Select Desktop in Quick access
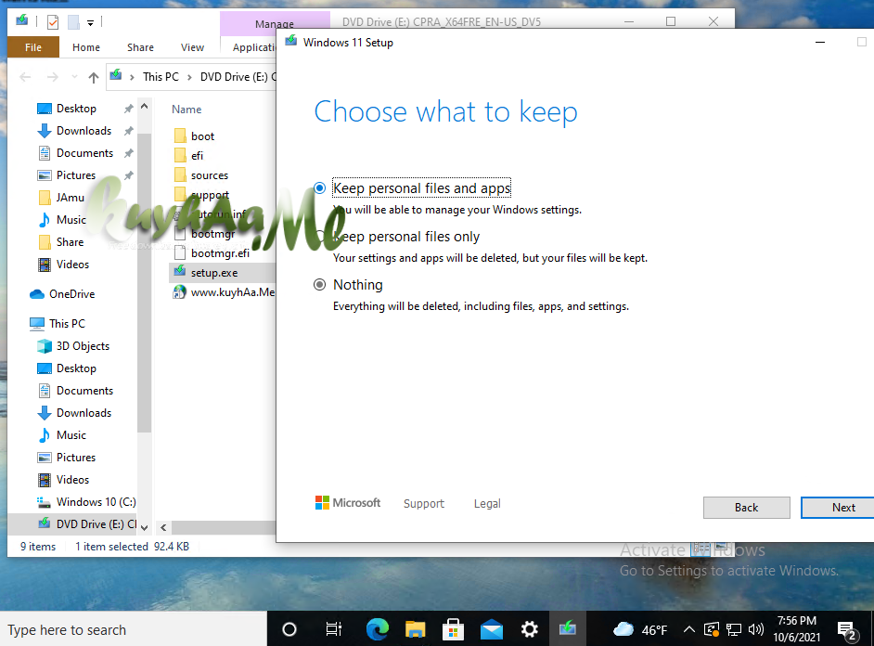Screen dimensions: 874x646 [76, 109]
